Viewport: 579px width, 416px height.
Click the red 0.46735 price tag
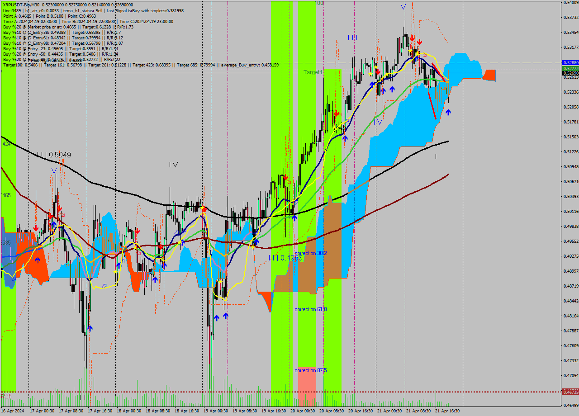570,392
